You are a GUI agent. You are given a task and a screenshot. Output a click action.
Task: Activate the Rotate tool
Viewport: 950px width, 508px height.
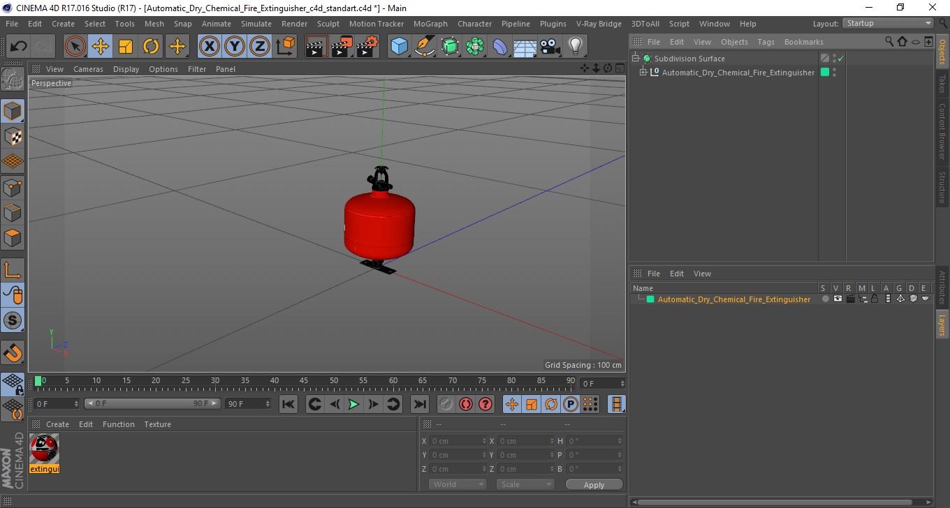click(151, 47)
